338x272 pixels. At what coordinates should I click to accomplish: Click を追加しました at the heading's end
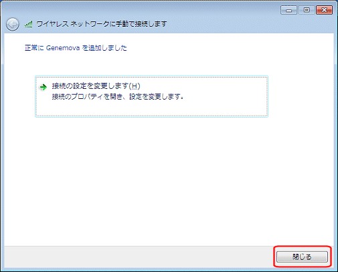(104, 48)
